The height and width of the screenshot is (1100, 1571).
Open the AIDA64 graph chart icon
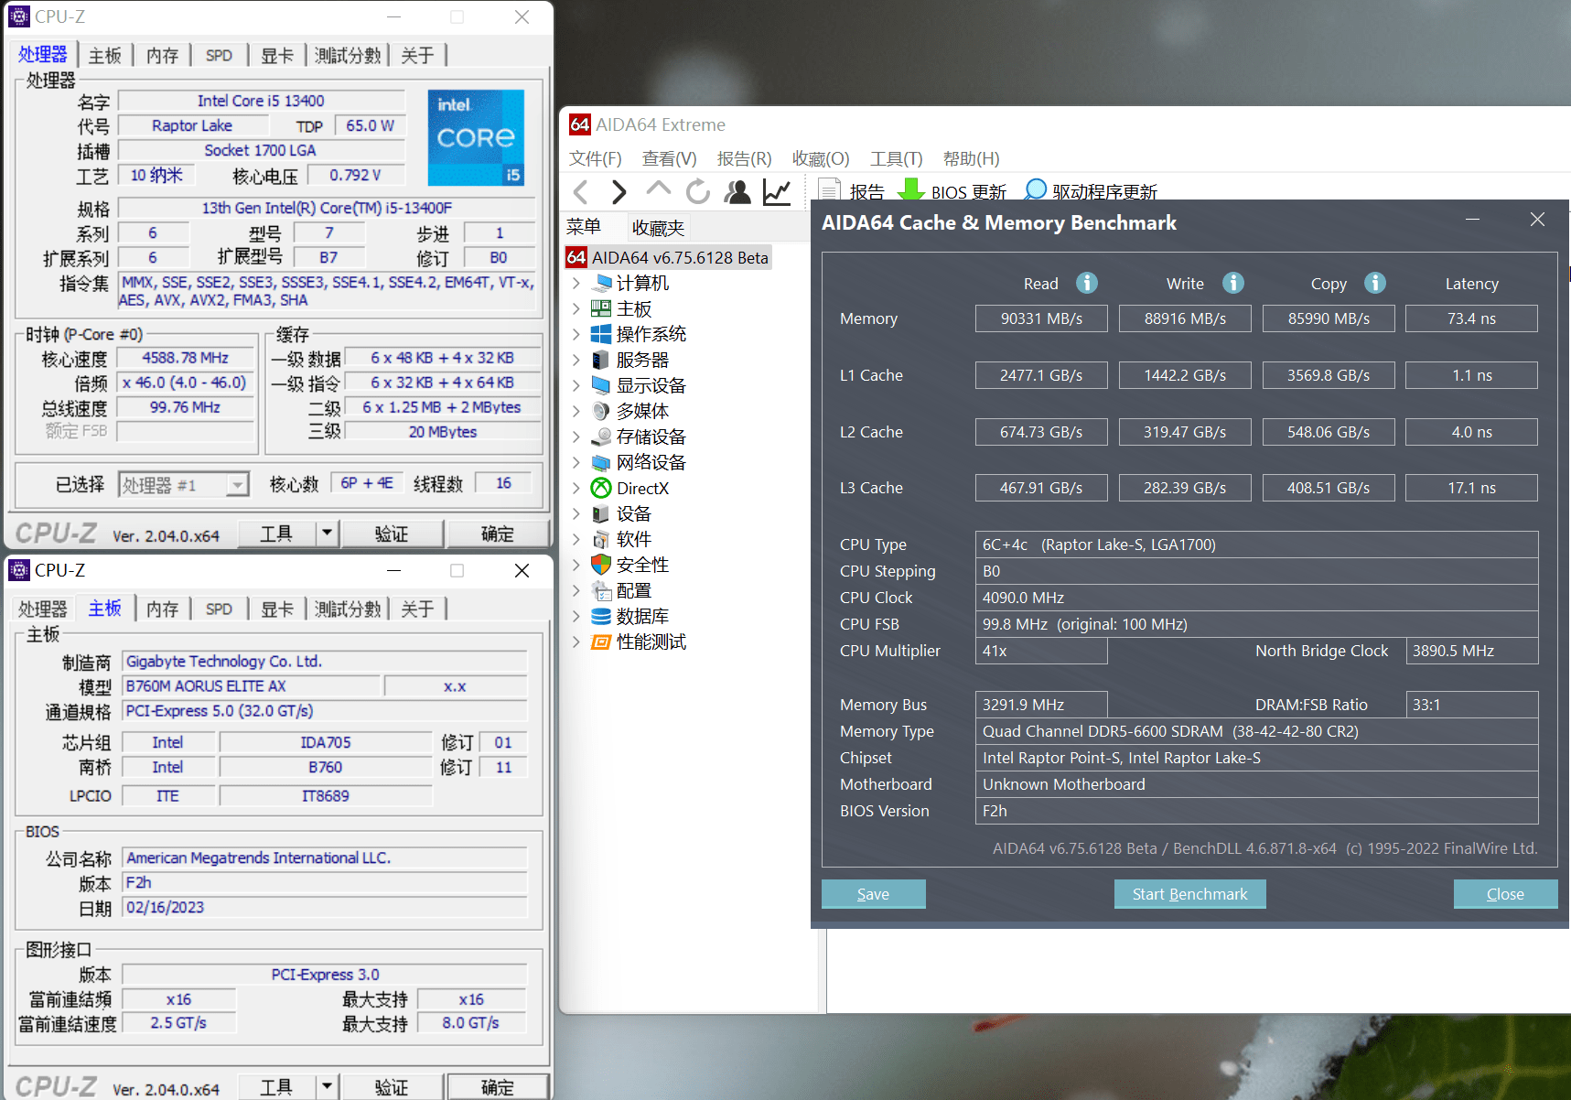pyautogui.click(x=777, y=192)
